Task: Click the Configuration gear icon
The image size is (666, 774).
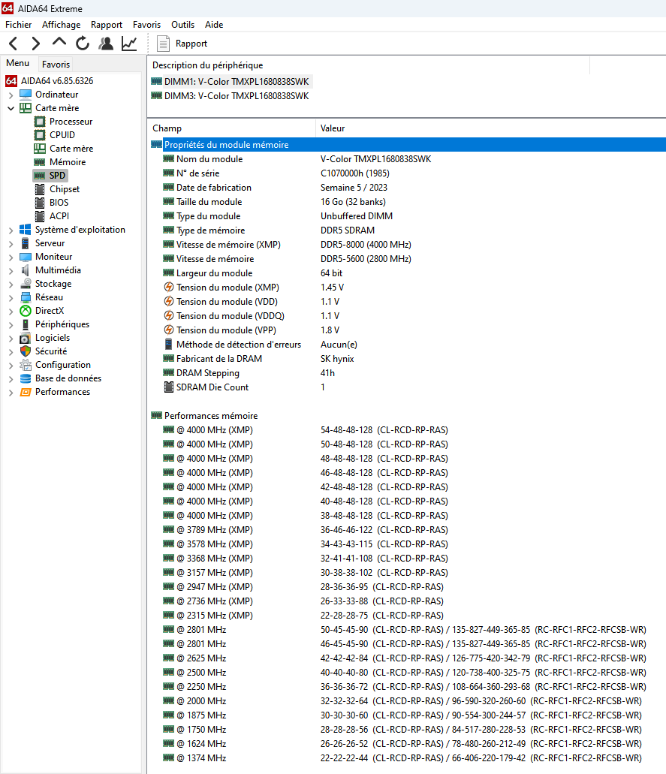Action: click(26, 365)
